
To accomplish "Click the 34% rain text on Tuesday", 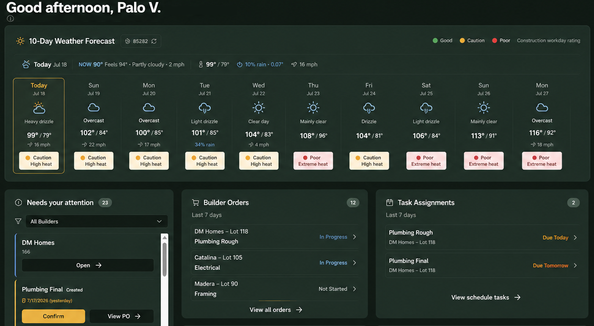I will (205, 144).
